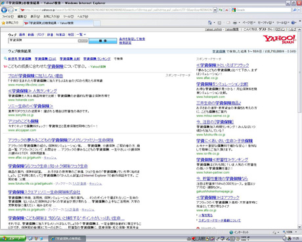The width and height of the screenshot is (302, 242).
Task: Select the ブログ search category
Action: coord(40,35)
